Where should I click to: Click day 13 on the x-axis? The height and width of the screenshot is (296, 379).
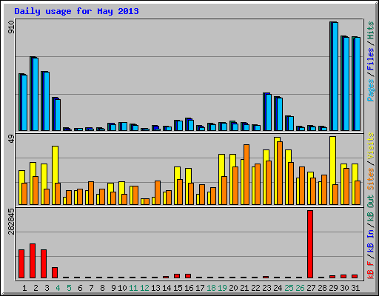click(x=155, y=288)
